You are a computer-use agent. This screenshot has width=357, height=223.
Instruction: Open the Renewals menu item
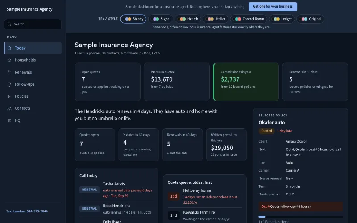pyautogui.click(x=33, y=72)
